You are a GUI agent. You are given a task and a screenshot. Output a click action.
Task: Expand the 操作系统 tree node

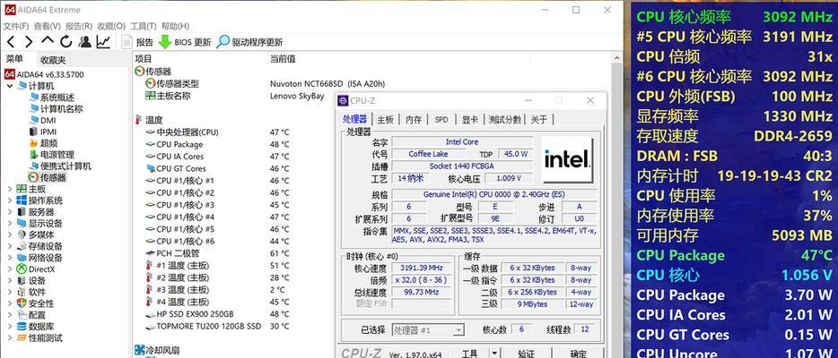10,200
